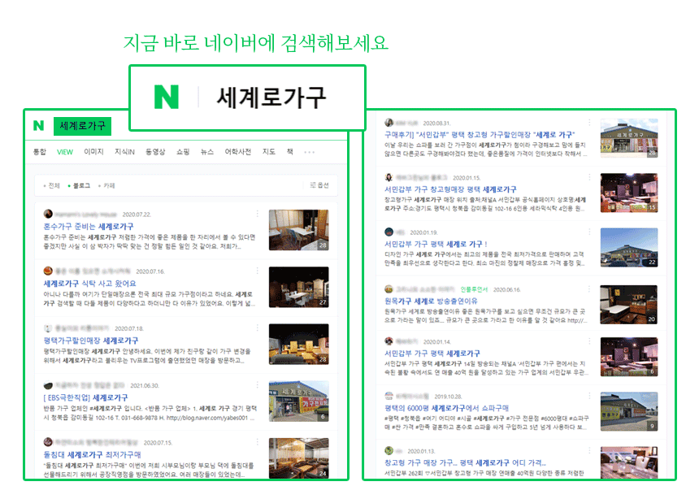This screenshot has width=699, height=499.
Task: Click author avatar of the 2020.01.19. post
Action: click(x=389, y=232)
